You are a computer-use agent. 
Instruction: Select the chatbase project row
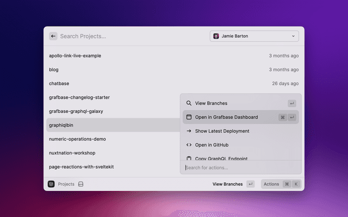pos(59,84)
